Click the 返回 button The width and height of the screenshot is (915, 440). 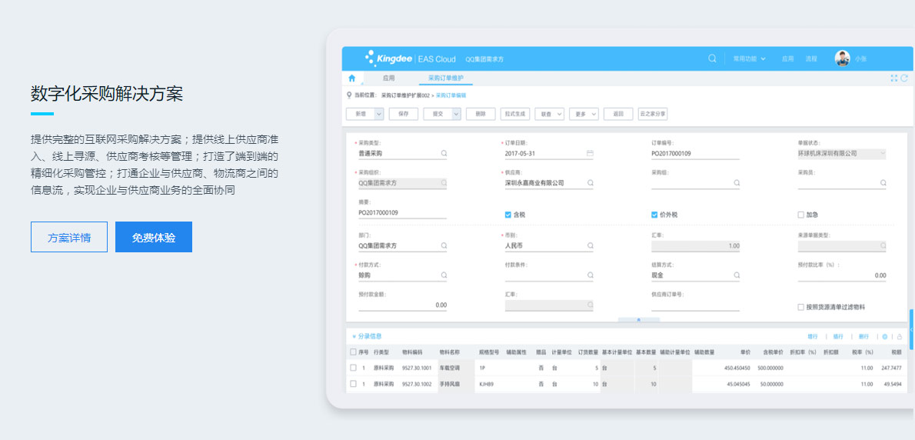tap(618, 114)
